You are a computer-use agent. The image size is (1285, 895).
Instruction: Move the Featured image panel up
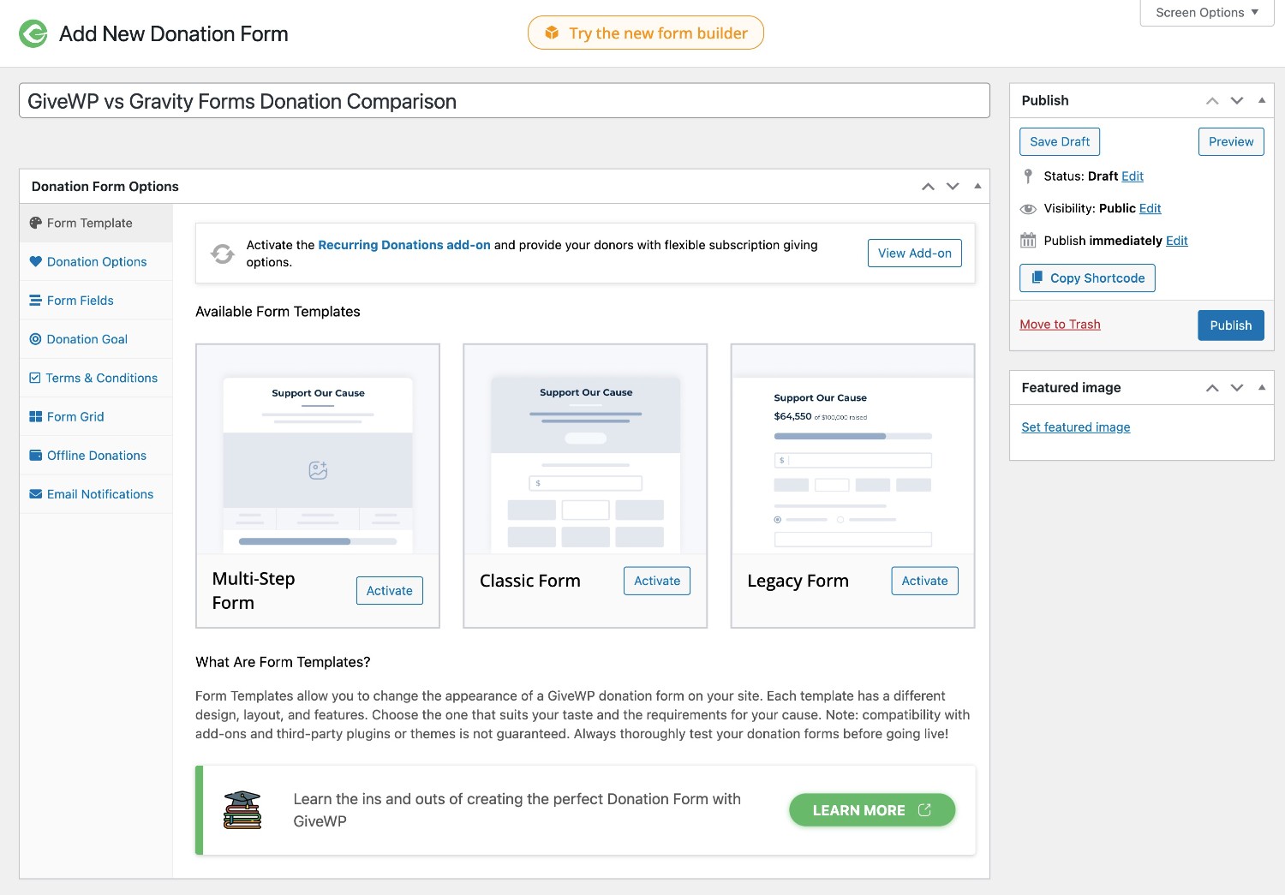[x=1212, y=387]
